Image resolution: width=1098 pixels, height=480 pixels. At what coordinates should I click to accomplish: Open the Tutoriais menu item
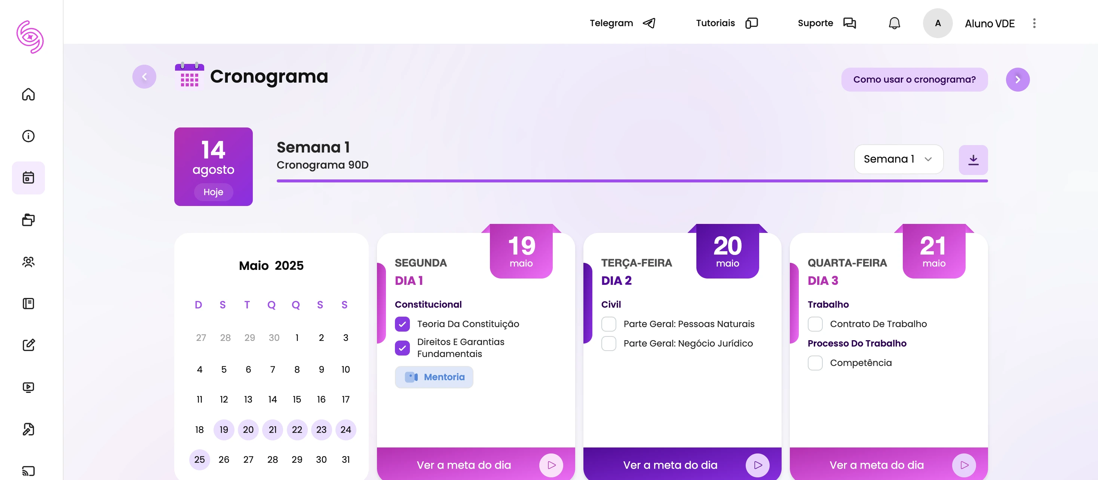pos(716,23)
